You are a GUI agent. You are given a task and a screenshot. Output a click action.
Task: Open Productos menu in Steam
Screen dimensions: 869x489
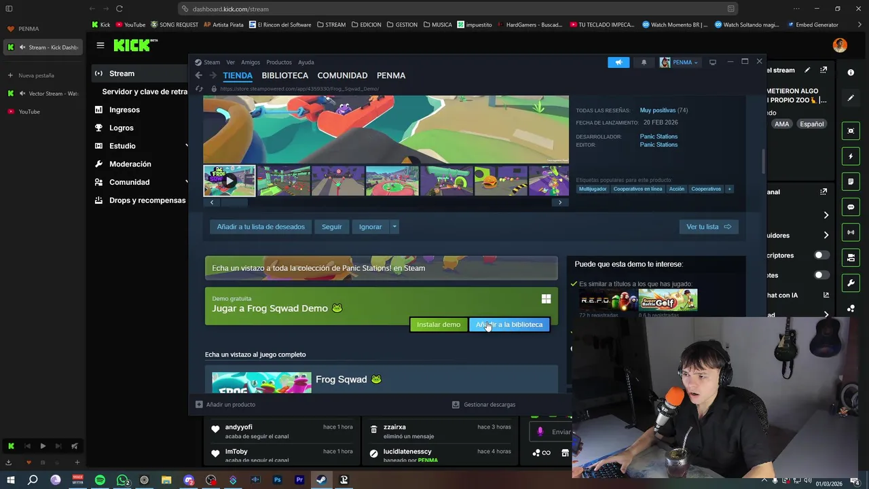click(x=279, y=62)
